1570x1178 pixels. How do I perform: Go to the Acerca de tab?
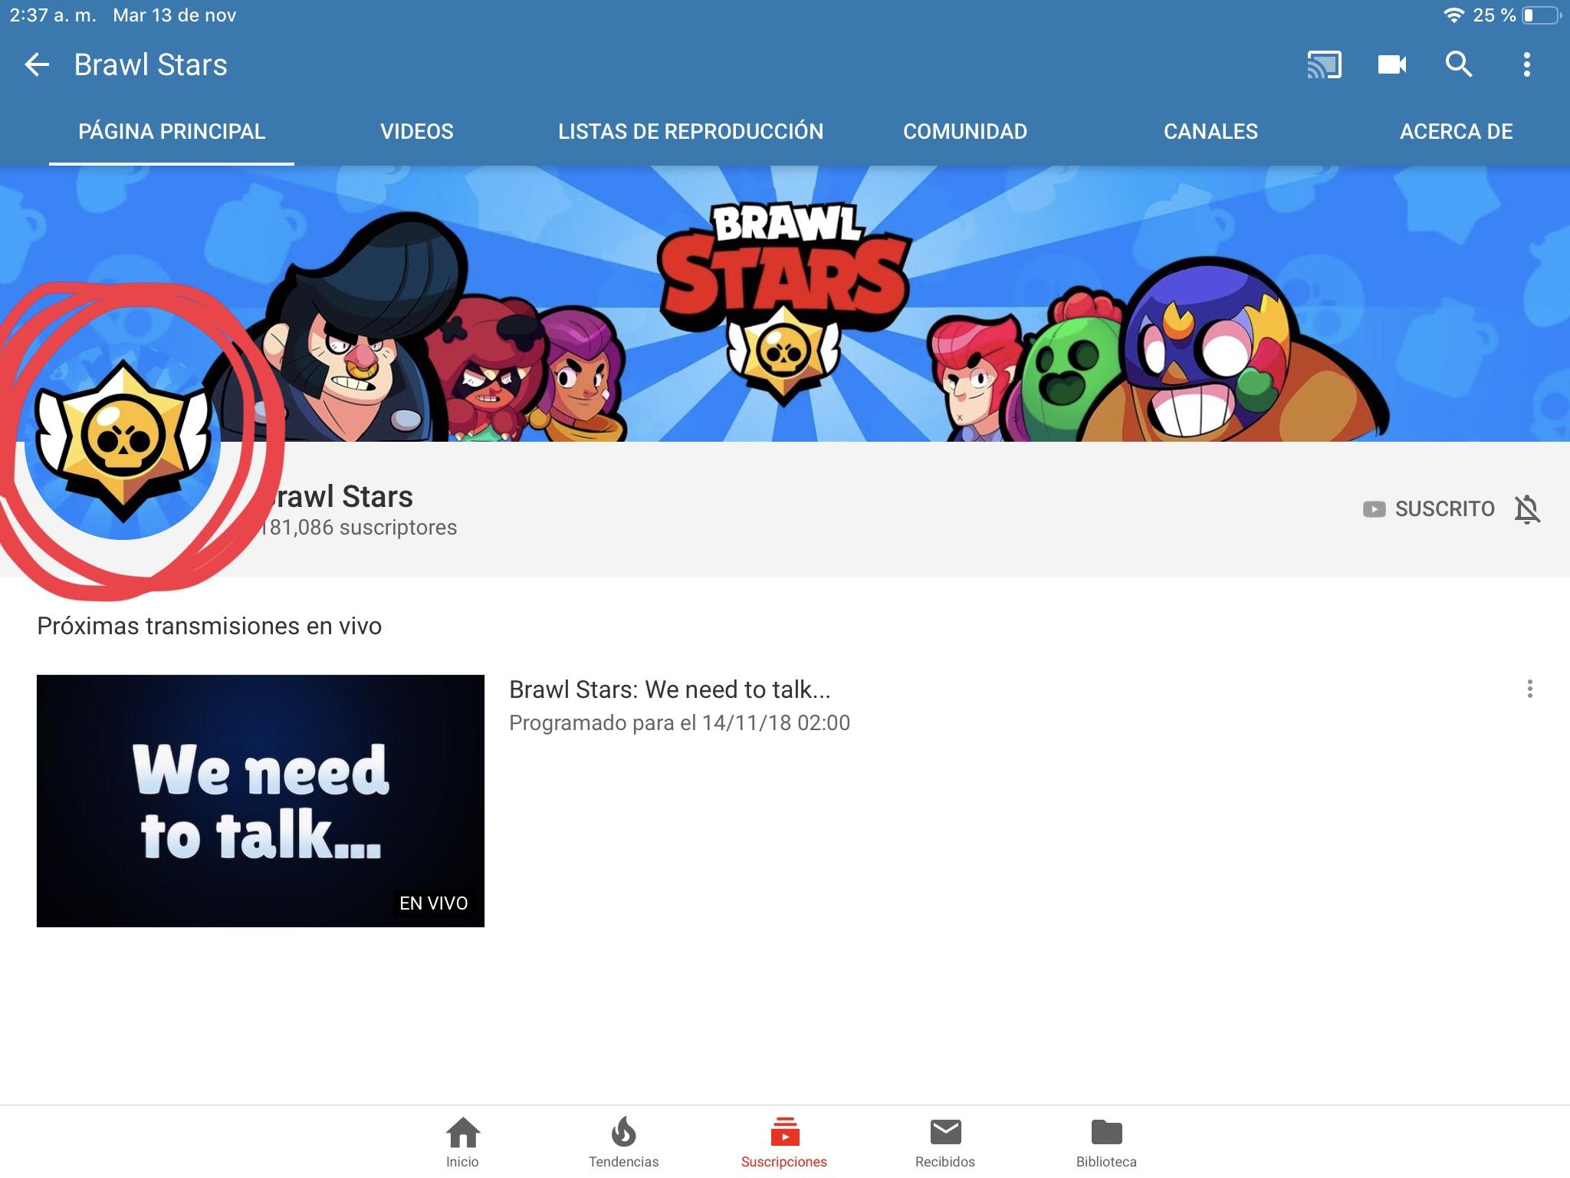1456,131
